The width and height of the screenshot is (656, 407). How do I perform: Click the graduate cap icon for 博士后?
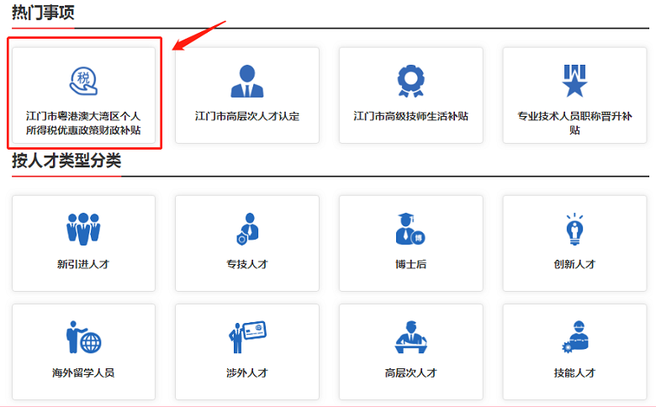410,229
